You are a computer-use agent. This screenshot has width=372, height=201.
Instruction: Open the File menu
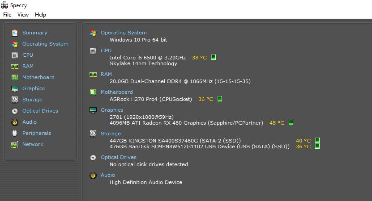click(x=7, y=15)
